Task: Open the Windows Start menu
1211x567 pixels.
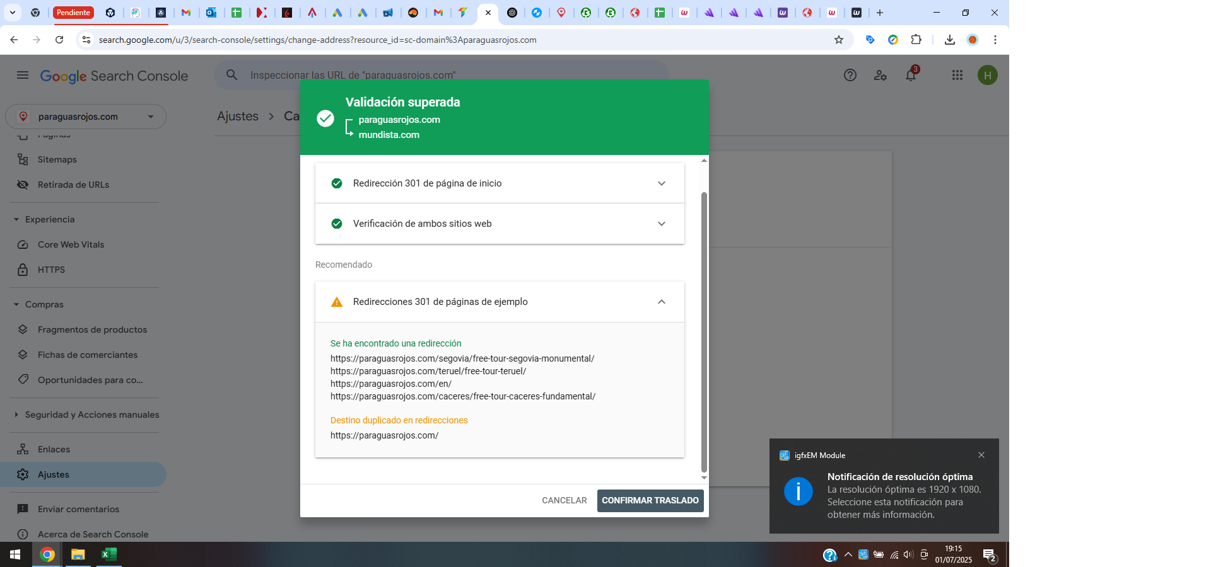Action: (x=15, y=554)
